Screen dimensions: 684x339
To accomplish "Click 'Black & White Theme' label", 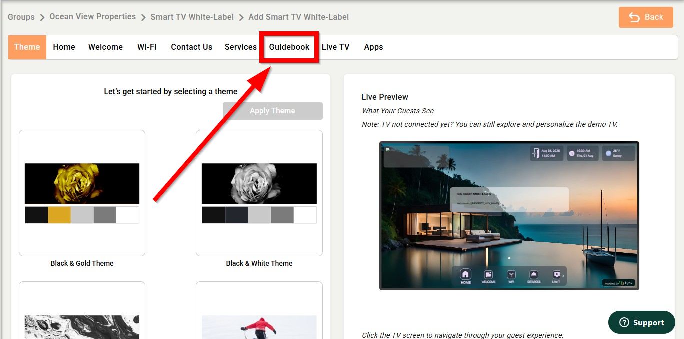I will tap(259, 263).
